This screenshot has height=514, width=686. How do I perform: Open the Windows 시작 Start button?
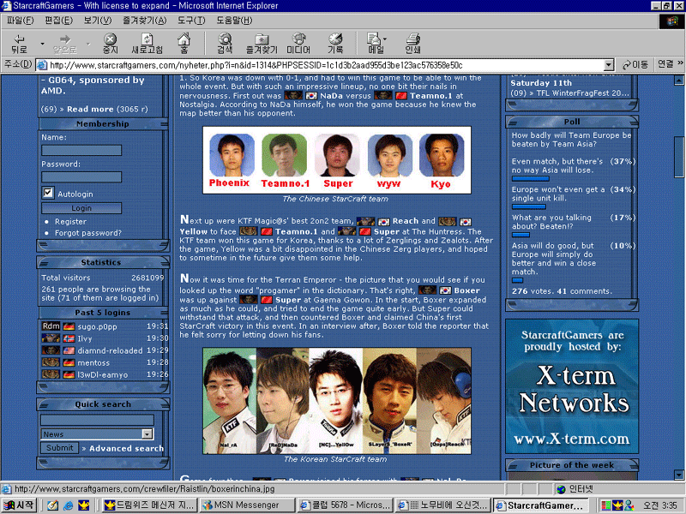click(18, 505)
